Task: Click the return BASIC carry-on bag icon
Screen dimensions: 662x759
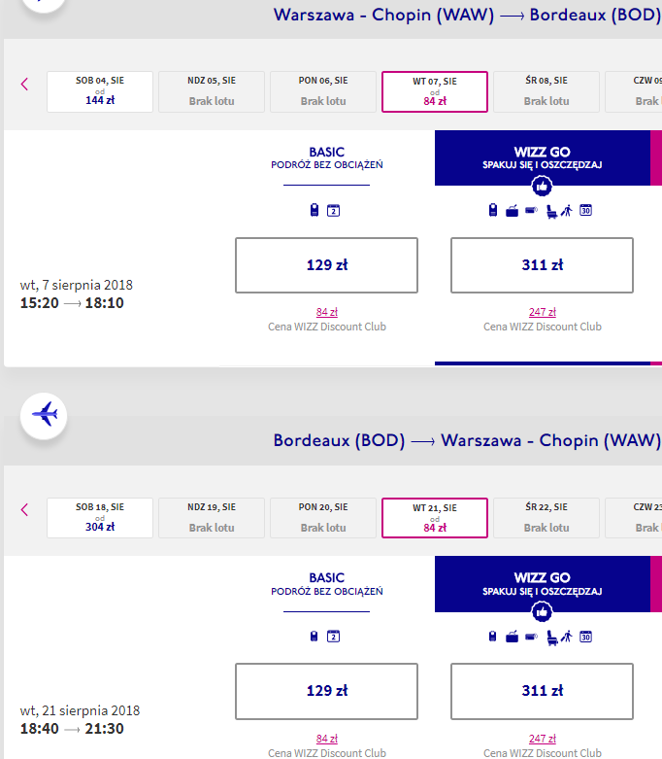Action: tap(314, 637)
